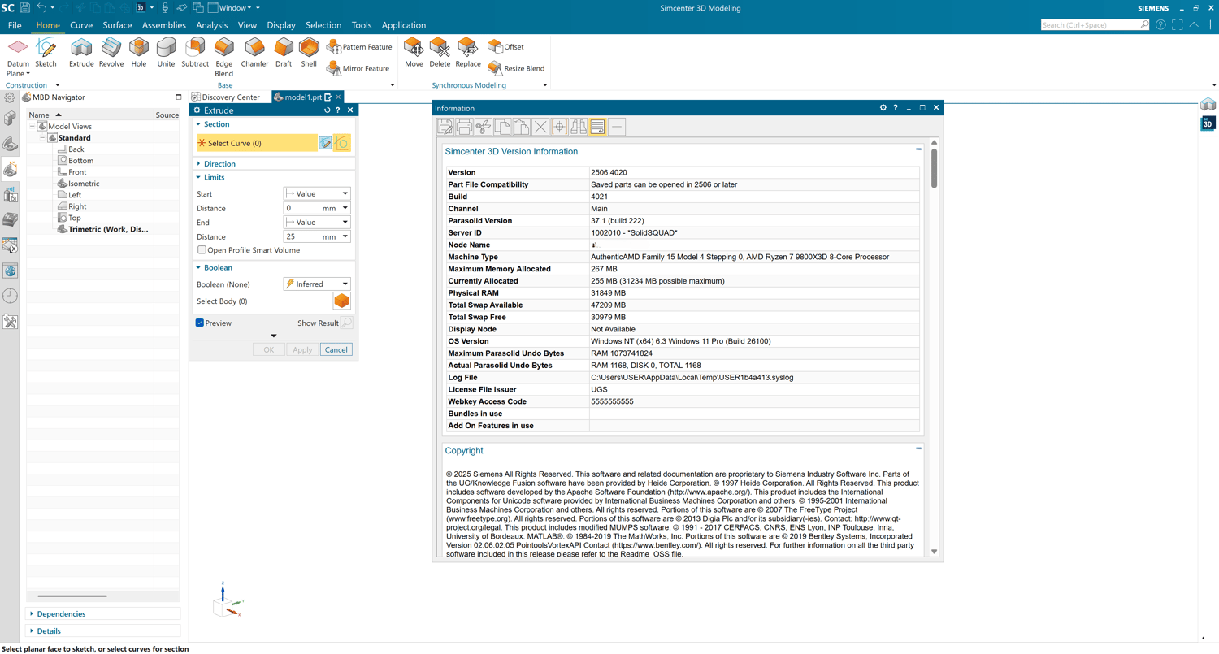
Task: Click the End Distance field showing 25
Action: (301, 237)
